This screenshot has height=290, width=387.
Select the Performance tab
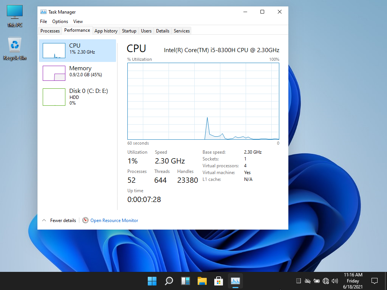click(x=77, y=30)
